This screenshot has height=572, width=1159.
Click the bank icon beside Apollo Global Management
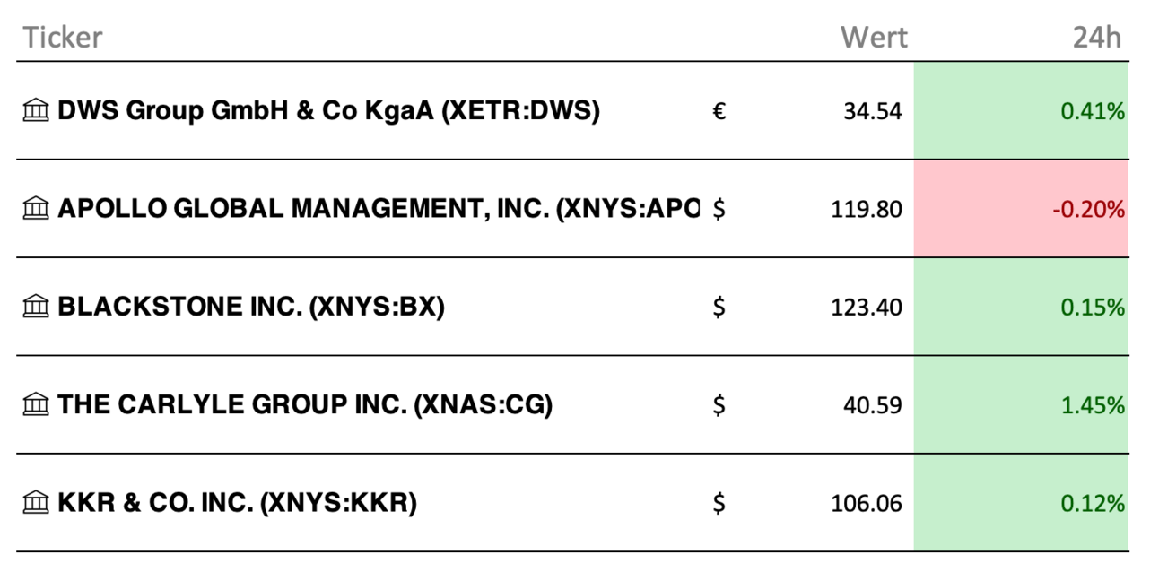click(36, 209)
